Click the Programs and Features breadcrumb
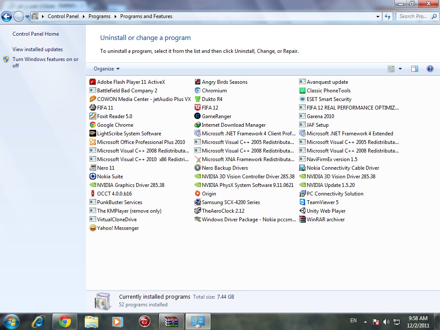Viewport: 440px width, 330px height. point(146,16)
